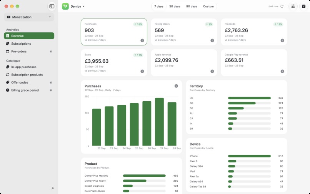The image size is (310, 194).
Task: Open Subscription products in sidebar
Action: coord(29,75)
